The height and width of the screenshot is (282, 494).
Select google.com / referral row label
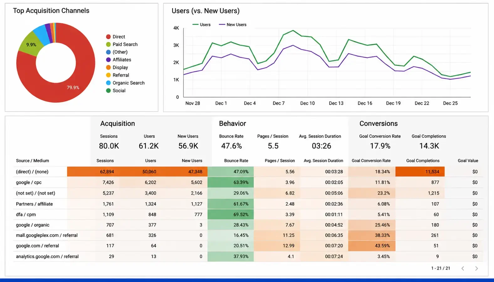[38, 246]
